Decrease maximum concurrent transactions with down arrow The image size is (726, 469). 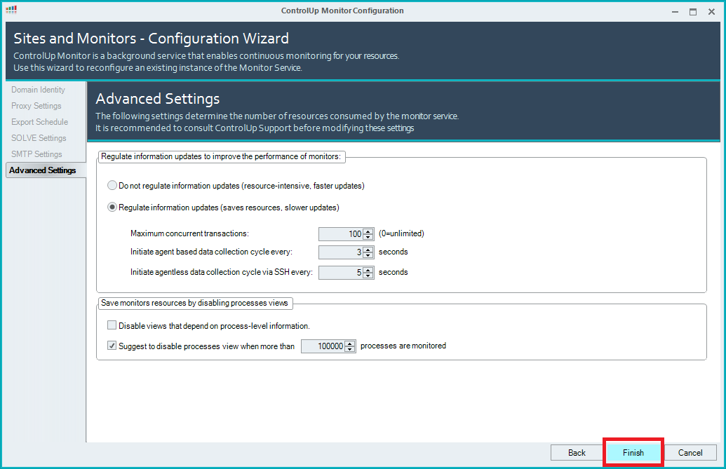(x=368, y=237)
